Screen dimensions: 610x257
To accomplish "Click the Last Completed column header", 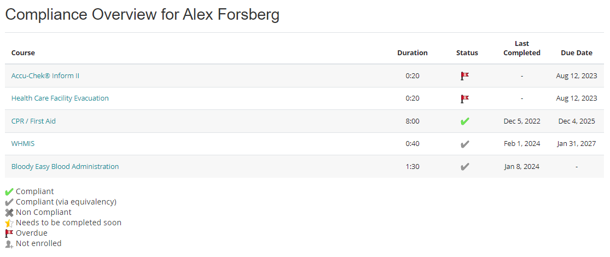I will tap(522, 48).
